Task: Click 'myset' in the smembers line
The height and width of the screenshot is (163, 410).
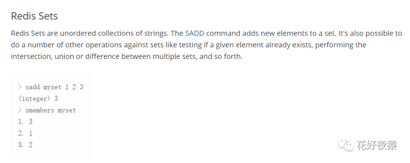Action: tap(67, 110)
